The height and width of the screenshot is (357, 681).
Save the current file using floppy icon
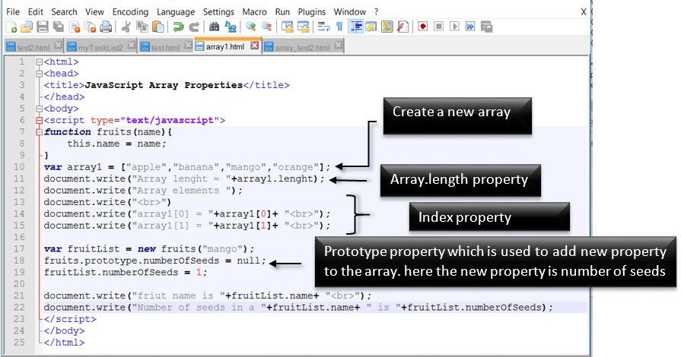(43, 27)
